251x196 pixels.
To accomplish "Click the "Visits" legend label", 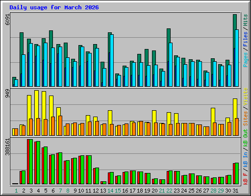I will 245,97.
